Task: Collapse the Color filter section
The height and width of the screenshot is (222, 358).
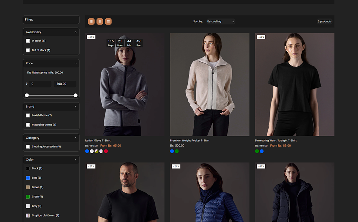Action: pos(75,160)
